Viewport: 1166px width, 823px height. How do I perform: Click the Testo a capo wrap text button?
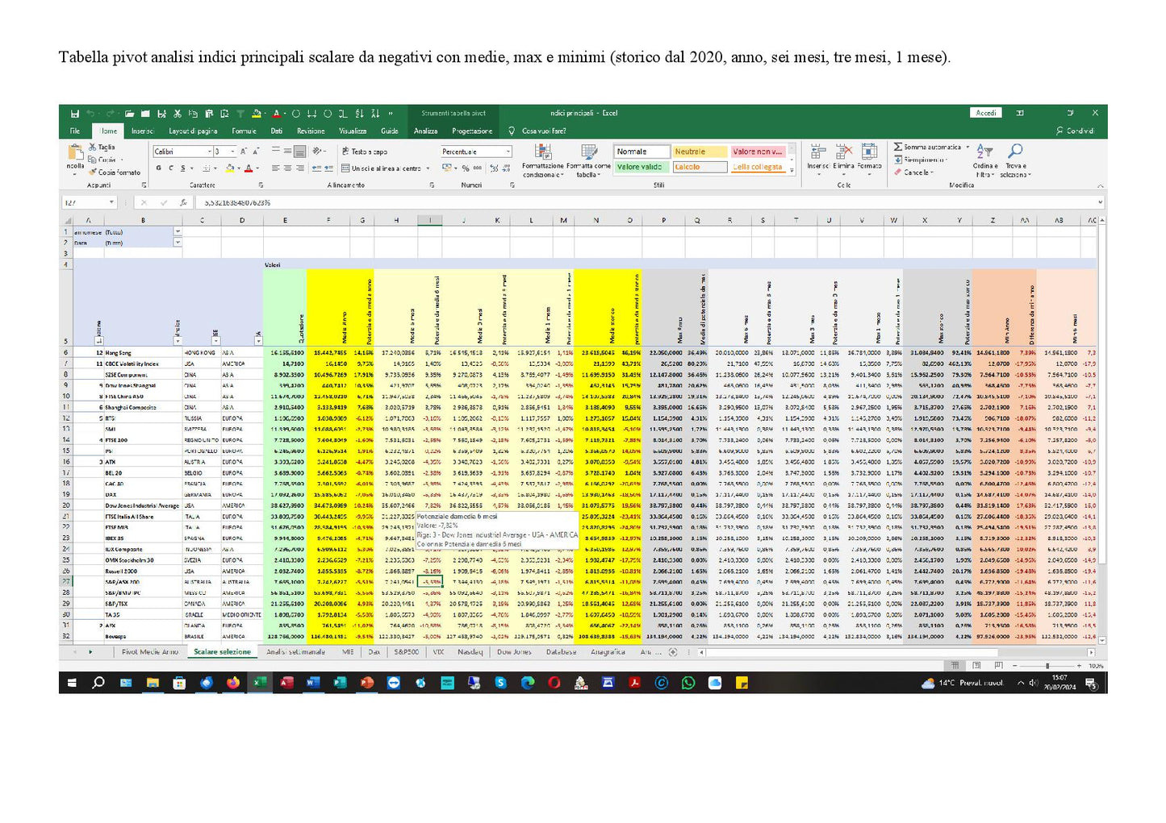[365, 151]
